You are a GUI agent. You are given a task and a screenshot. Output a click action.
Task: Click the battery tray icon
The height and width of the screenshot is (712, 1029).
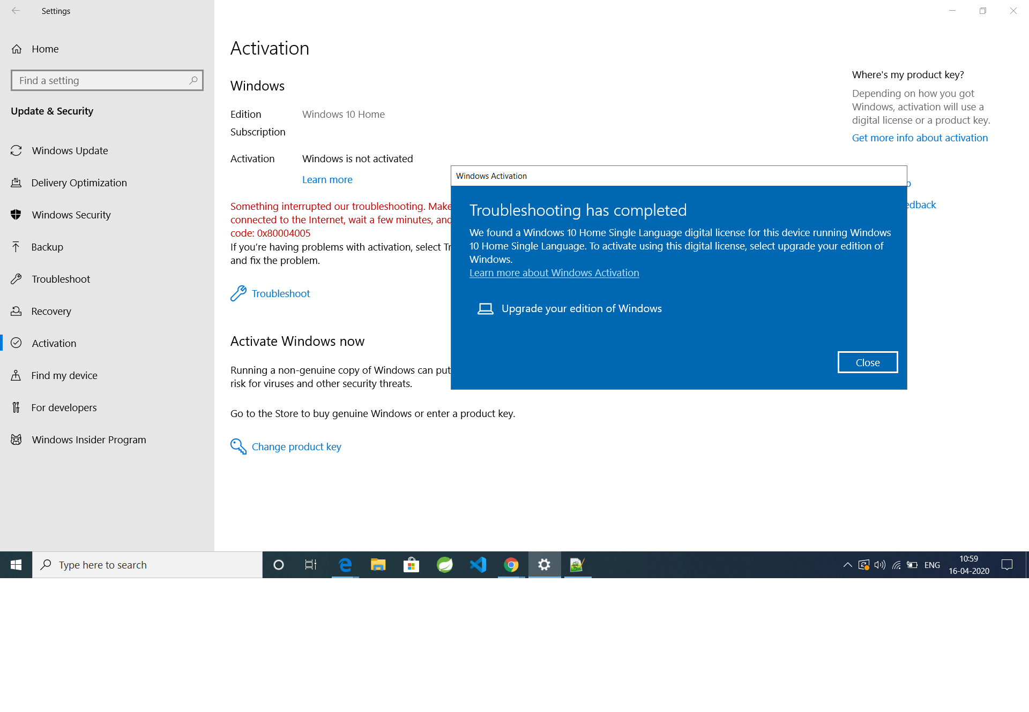click(x=912, y=565)
